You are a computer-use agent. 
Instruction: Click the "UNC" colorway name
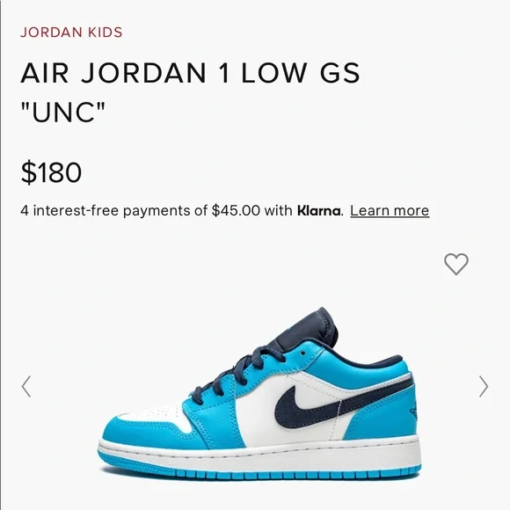pos(63,112)
